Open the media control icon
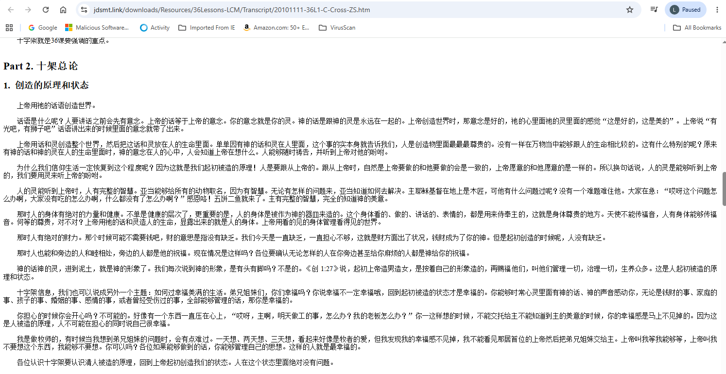The width and height of the screenshot is (726, 374). (x=654, y=10)
